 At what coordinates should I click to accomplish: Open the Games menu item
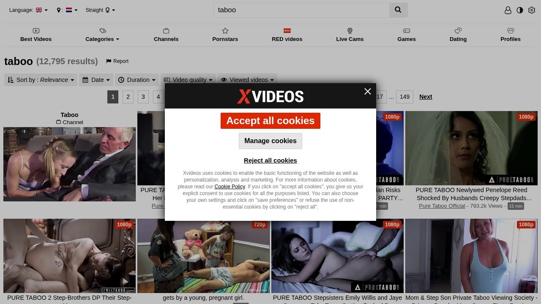click(407, 35)
